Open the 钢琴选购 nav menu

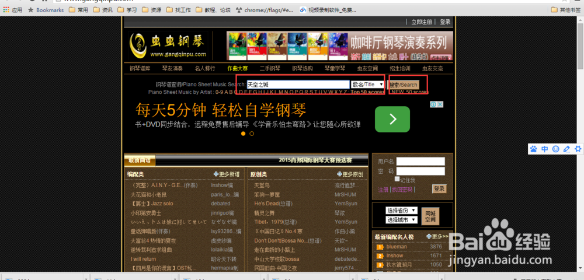tap(303, 68)
